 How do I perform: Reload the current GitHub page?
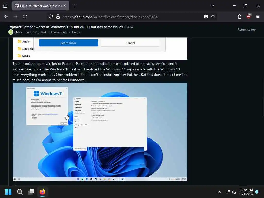[25, 16]
